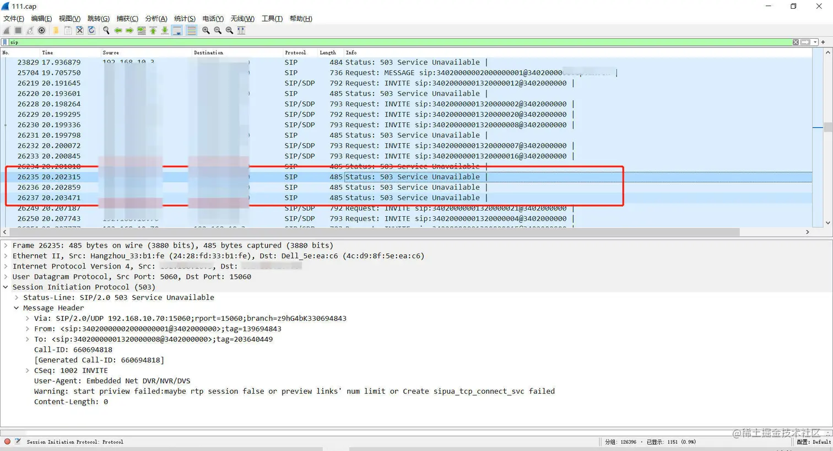
Task: Jump to last packet icon
Action: [165, 31]
